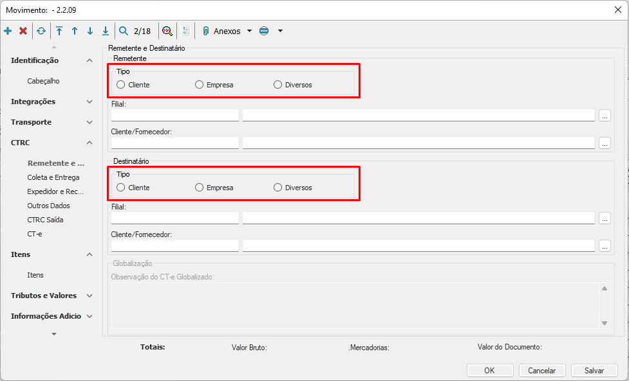
Task: Open Coleta e Entrega page
Action: 53,177
